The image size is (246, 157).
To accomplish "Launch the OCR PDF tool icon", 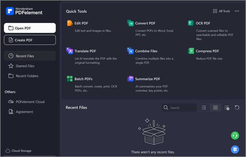I will pos(191,23).
